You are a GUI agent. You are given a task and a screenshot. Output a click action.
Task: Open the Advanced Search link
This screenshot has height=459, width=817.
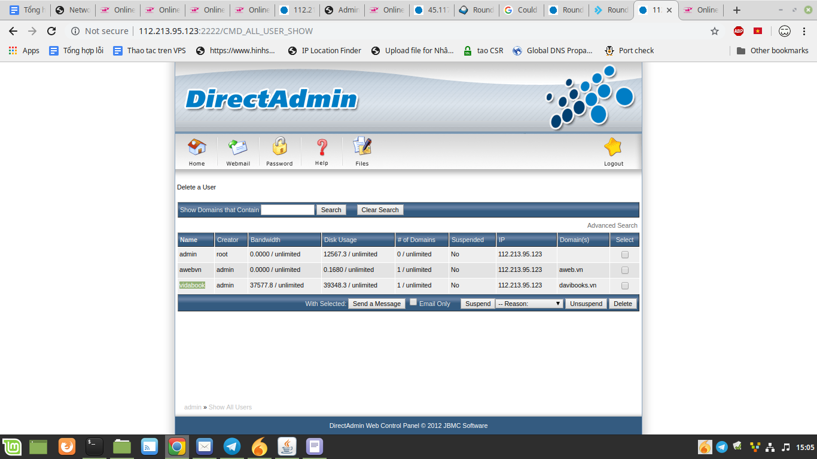tap(612, 225)
